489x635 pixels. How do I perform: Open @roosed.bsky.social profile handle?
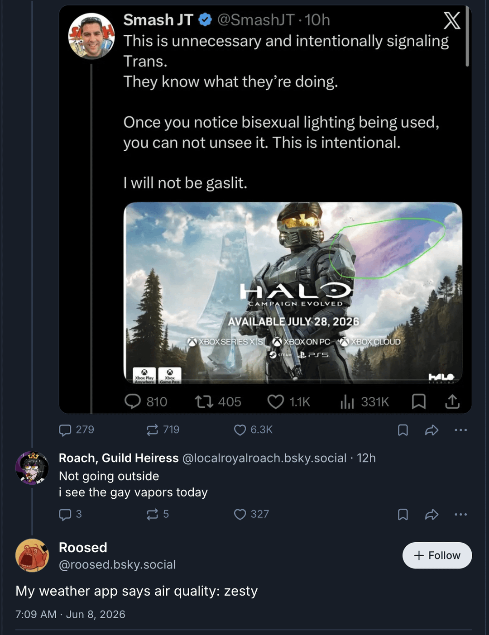coord(117,565)
